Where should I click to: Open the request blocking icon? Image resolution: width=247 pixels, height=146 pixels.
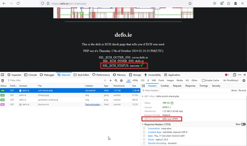point(121,80)
